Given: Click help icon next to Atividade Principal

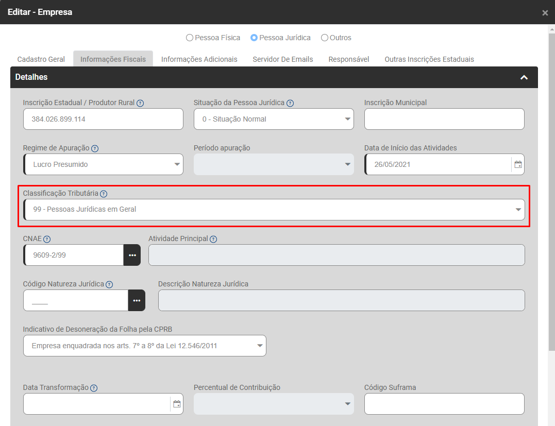Looking at the screenshot, I should pyautogui.click(x=213, y=239).
